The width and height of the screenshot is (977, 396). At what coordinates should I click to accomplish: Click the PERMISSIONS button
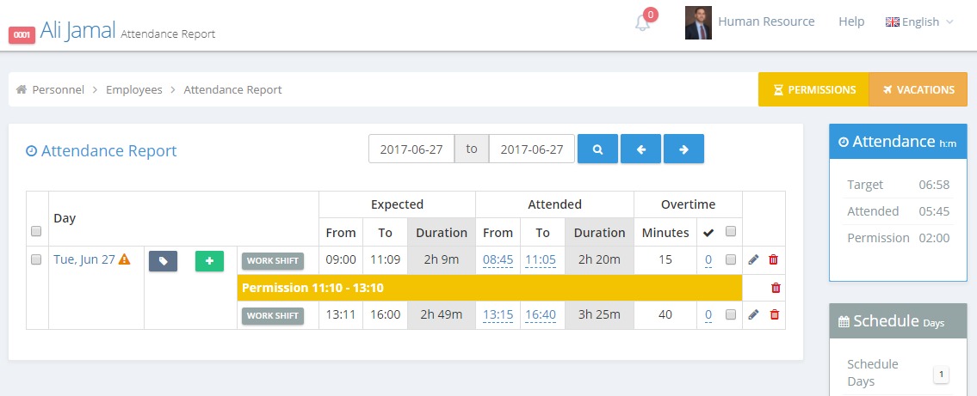[x=813, y=89]
